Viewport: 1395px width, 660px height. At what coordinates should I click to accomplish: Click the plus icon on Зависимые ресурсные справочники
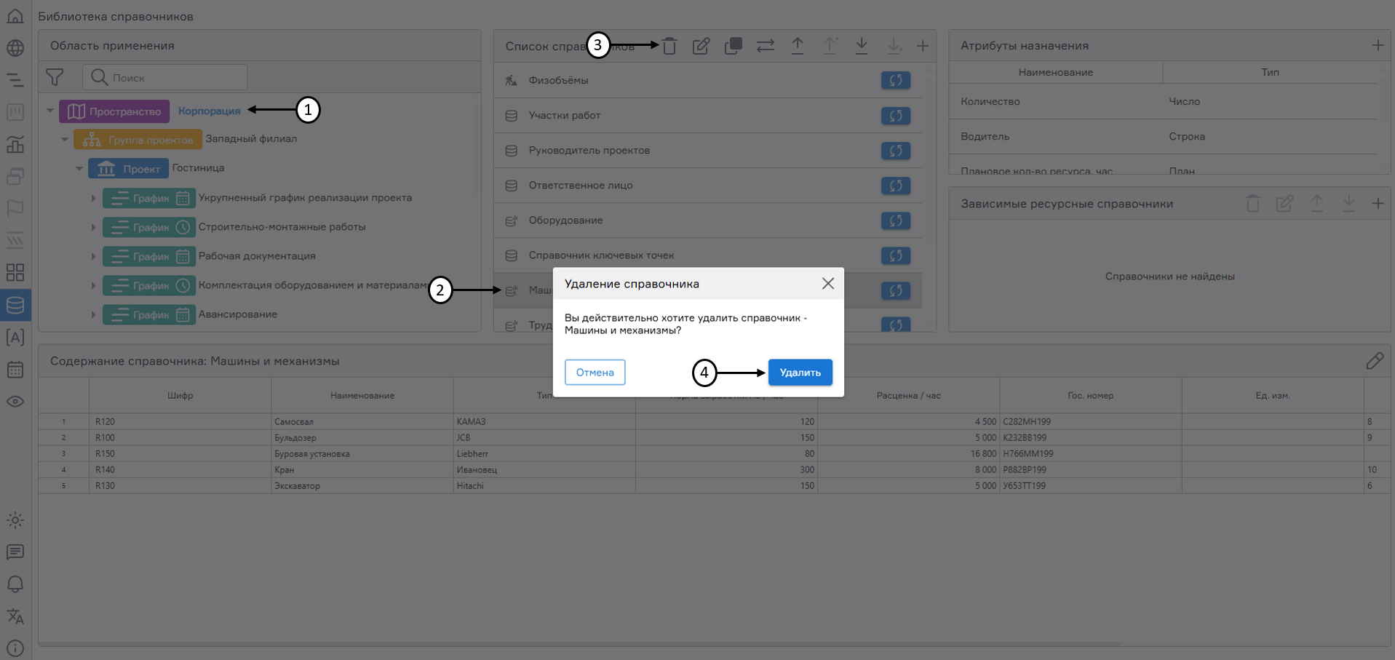click(1379, 204)
